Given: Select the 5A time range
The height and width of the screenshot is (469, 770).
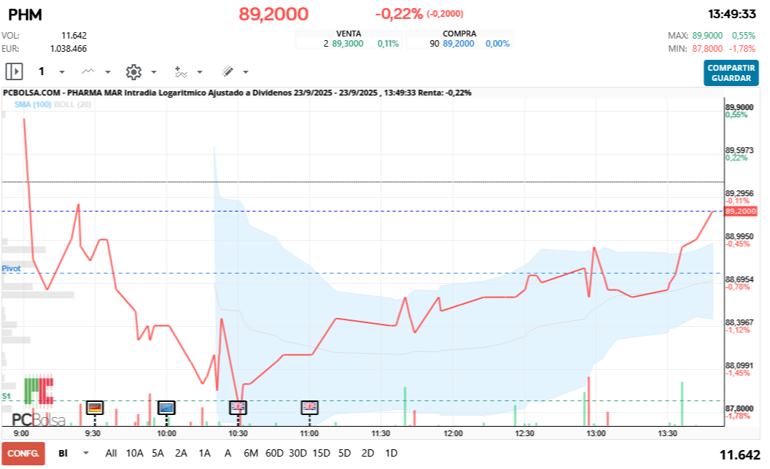Looking at the screenshot, I should (157, 453).
